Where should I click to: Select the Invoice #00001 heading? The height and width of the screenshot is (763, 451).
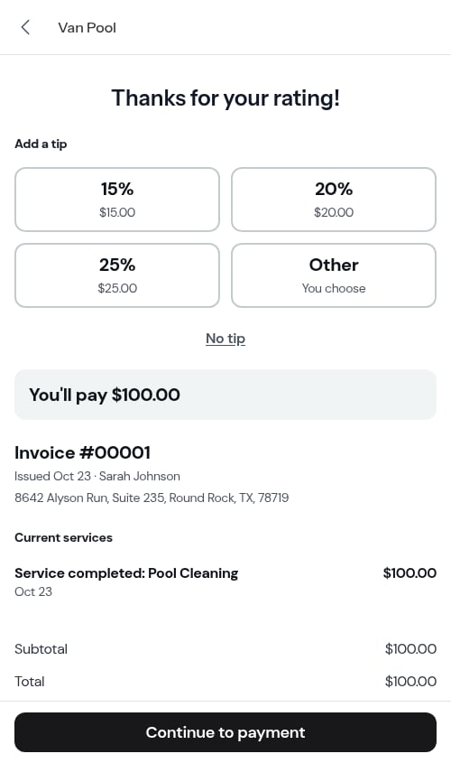pos(83,452)
